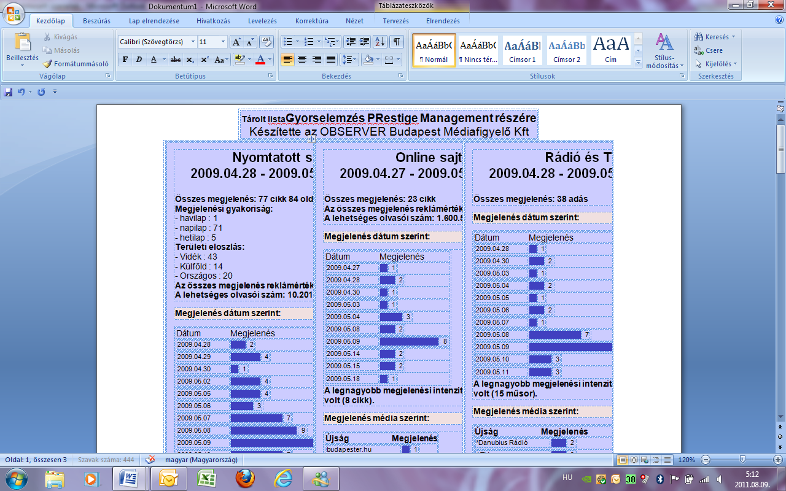
Task: Apply the Cím style
Action: (611, 50)
